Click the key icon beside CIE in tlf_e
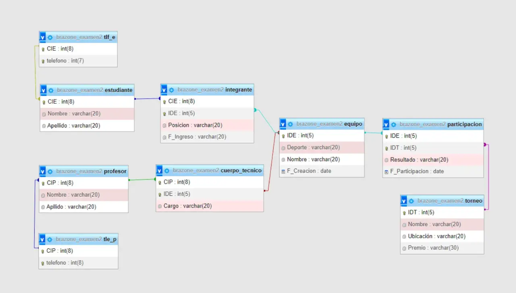This screenshot has width=516, height=293. click(x=43, y=49)
